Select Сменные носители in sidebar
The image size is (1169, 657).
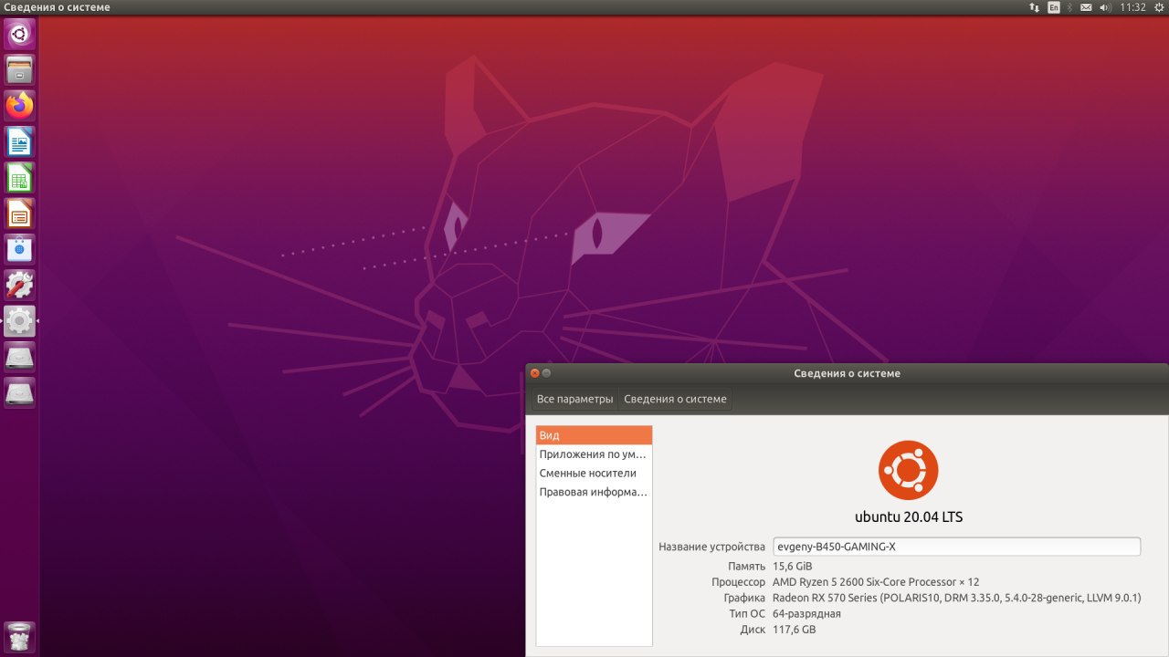tap(595, 473)
